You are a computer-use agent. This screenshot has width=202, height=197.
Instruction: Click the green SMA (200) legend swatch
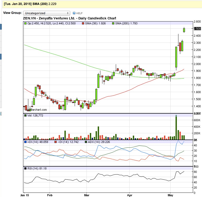pos(113,24)
